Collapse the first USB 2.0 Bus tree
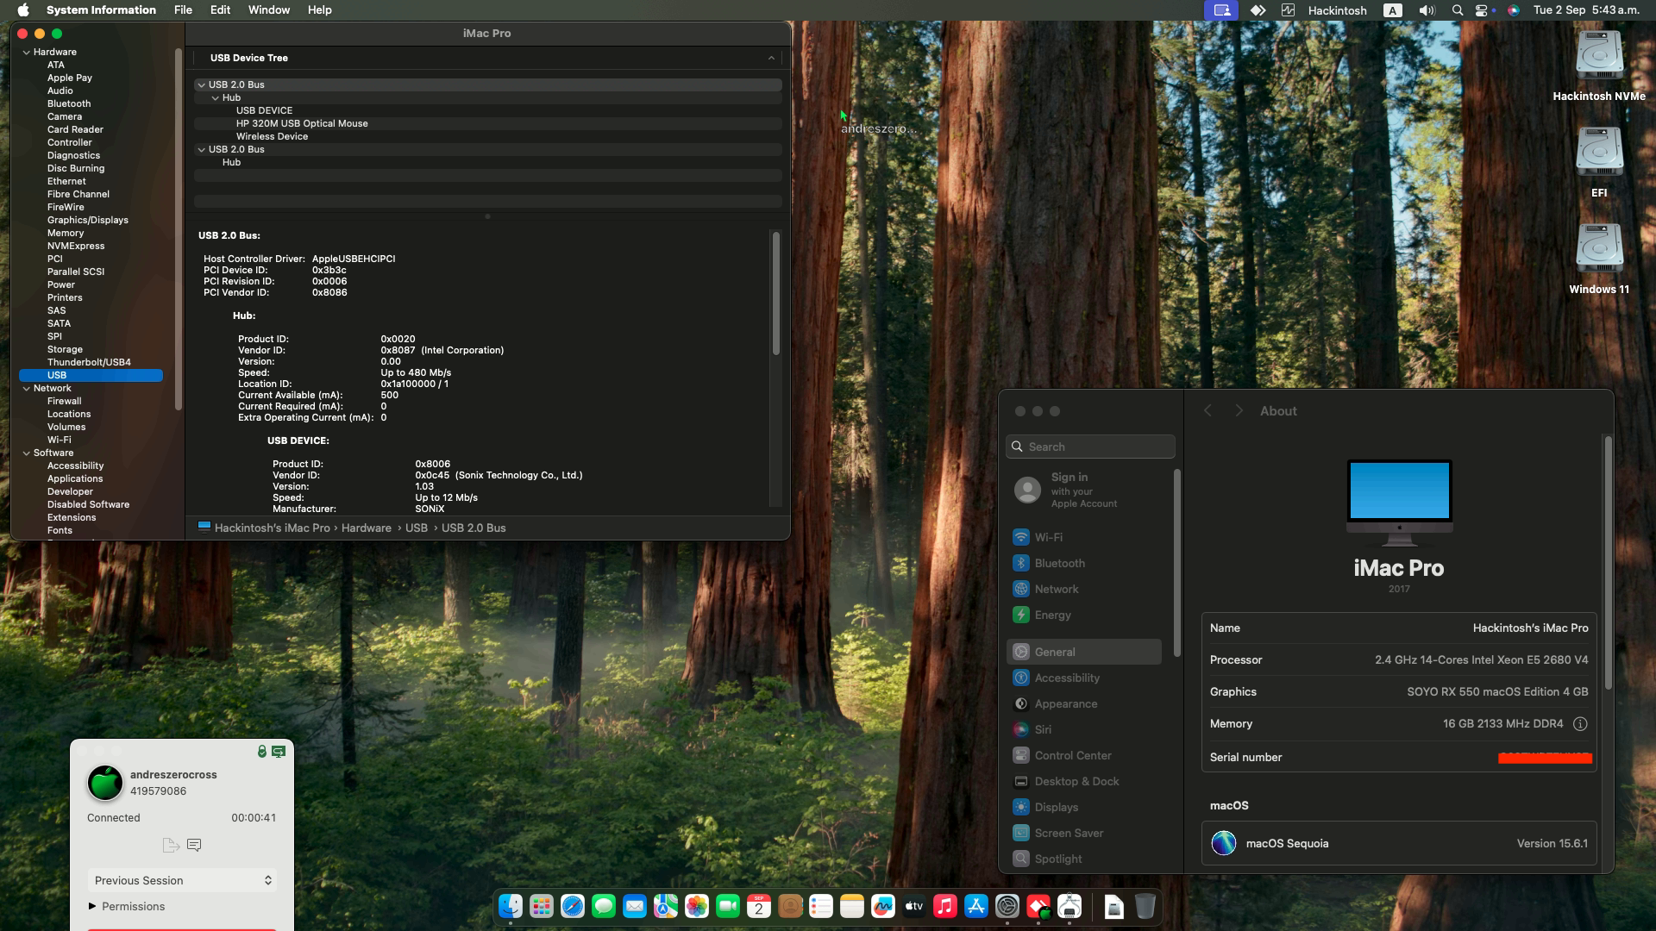 click(x=201, y=84)
